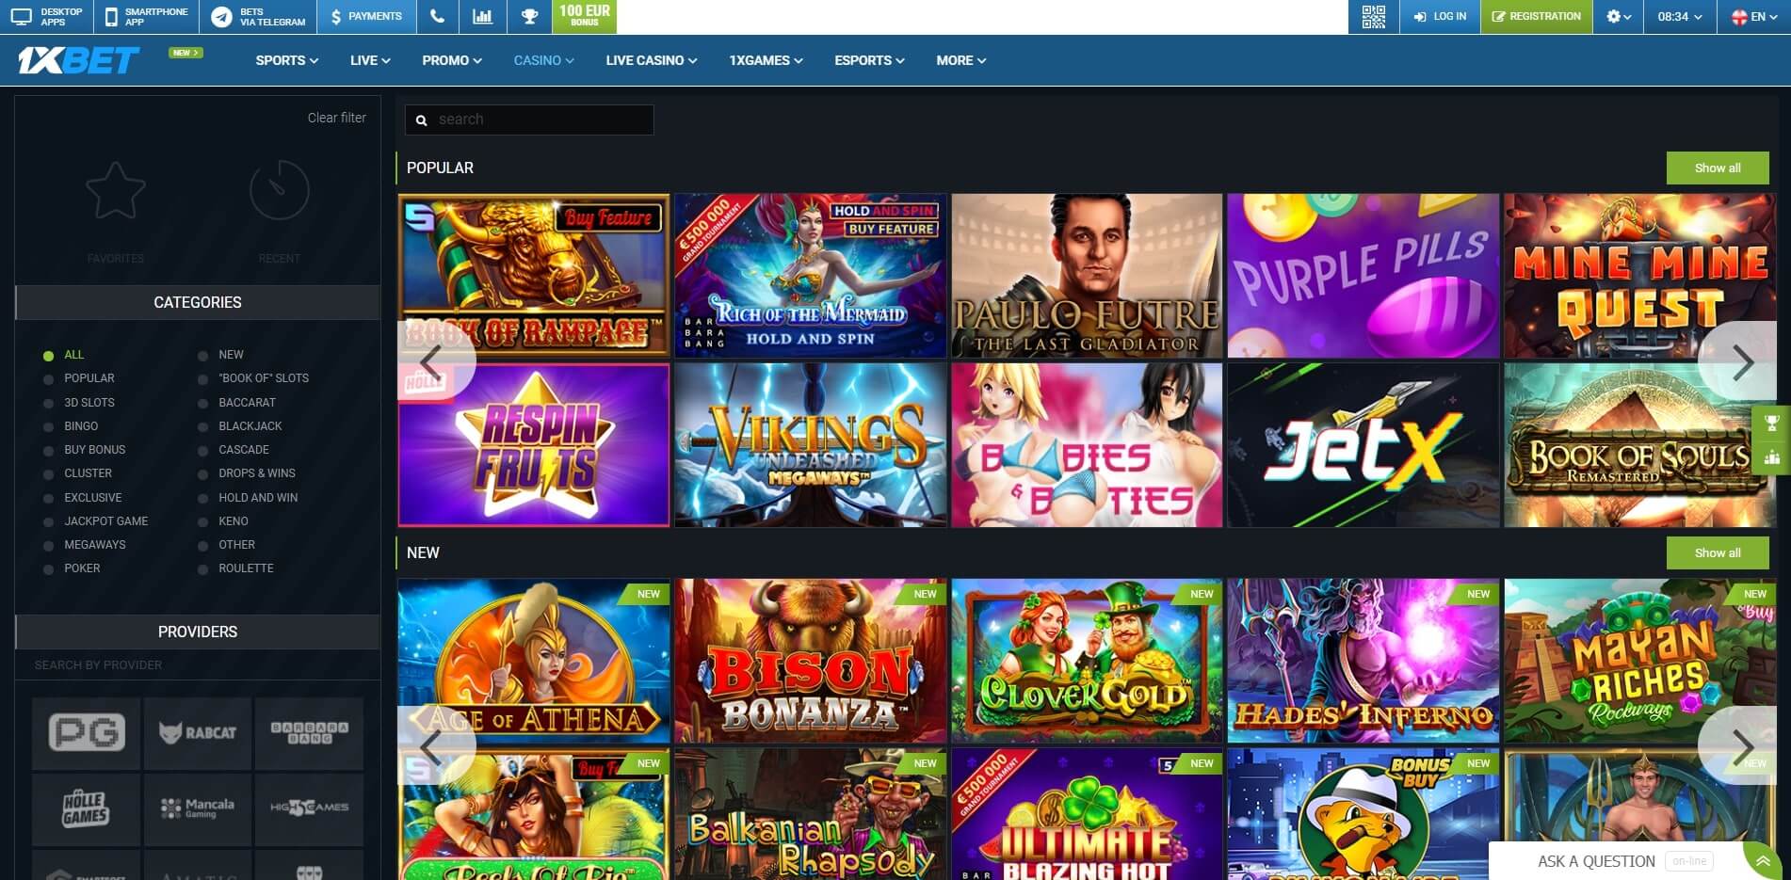This screenshot has width=1791, height=880.
Task: Click the phone contact icon in the header
Action: tap(438, 16)
